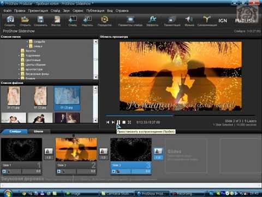Open the Сервис menu
The image size is (262, 197).
(78, 11)
